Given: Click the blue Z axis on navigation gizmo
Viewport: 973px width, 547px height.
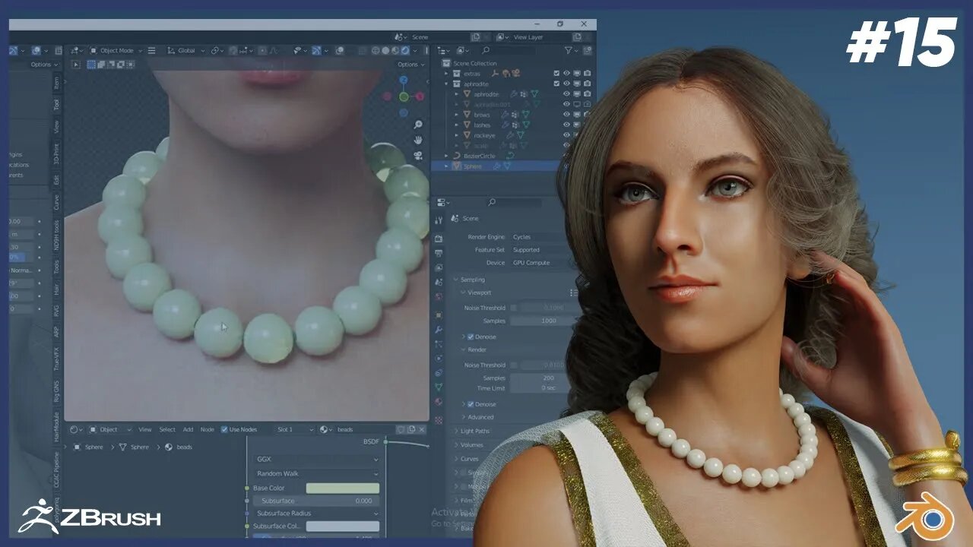Looking at the screenshot, I should coord(404,79).
